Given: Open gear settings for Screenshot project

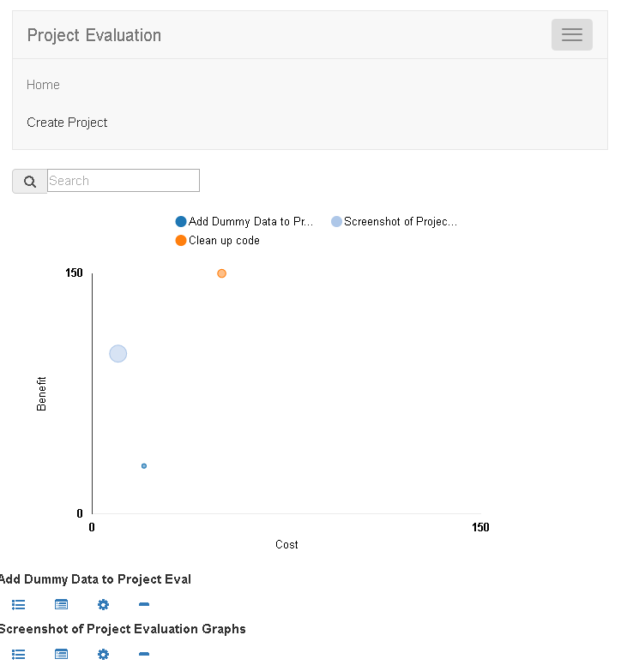Looking at the screenshot, I should (103, 655).
